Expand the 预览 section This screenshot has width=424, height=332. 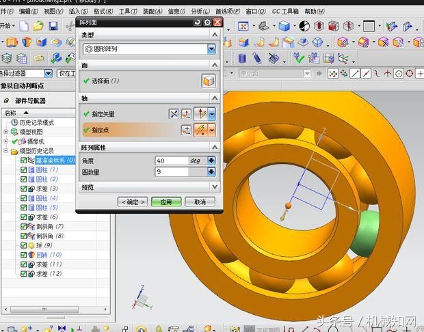[x=215, y=186]
